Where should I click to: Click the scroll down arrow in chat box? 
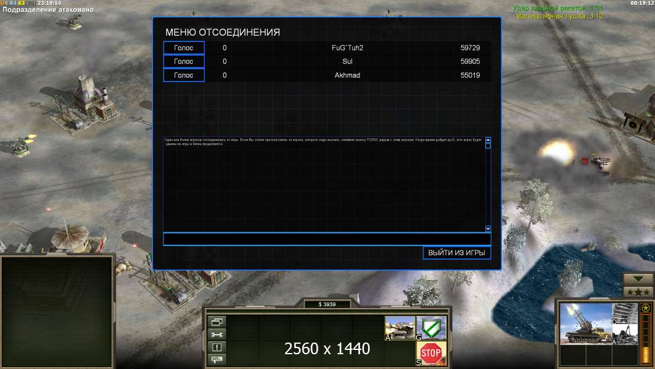pos(488,229)
